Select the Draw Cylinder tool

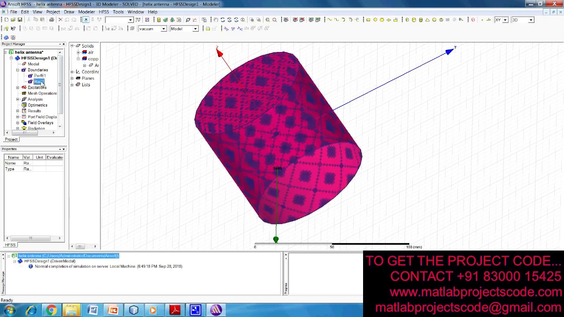coord(414,20)
